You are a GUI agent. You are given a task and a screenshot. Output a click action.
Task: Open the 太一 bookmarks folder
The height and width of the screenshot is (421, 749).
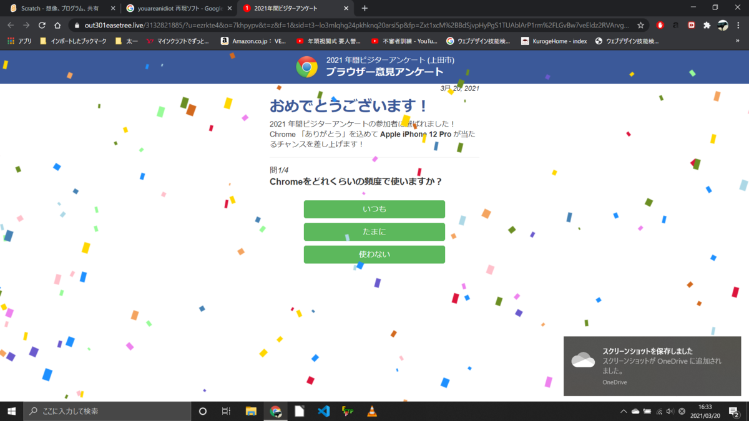point(127,41)
